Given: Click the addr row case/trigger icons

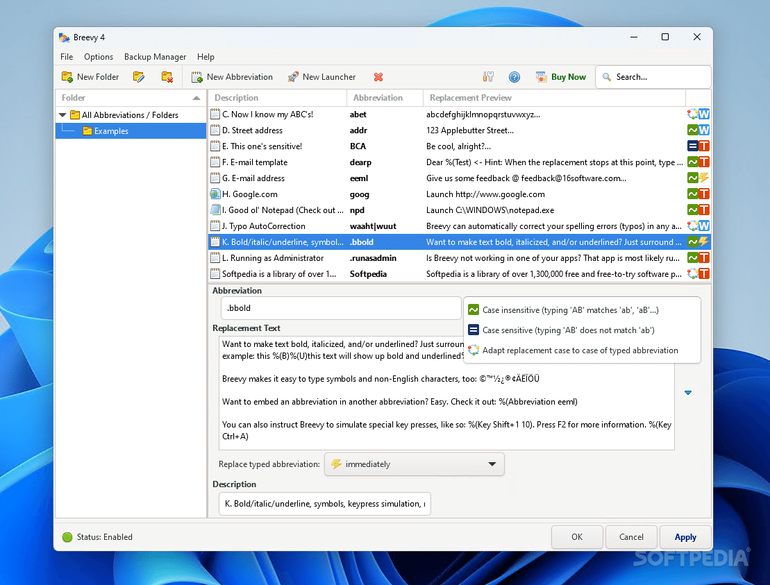Looking at the screenshot, I should (x=698, y=130).
